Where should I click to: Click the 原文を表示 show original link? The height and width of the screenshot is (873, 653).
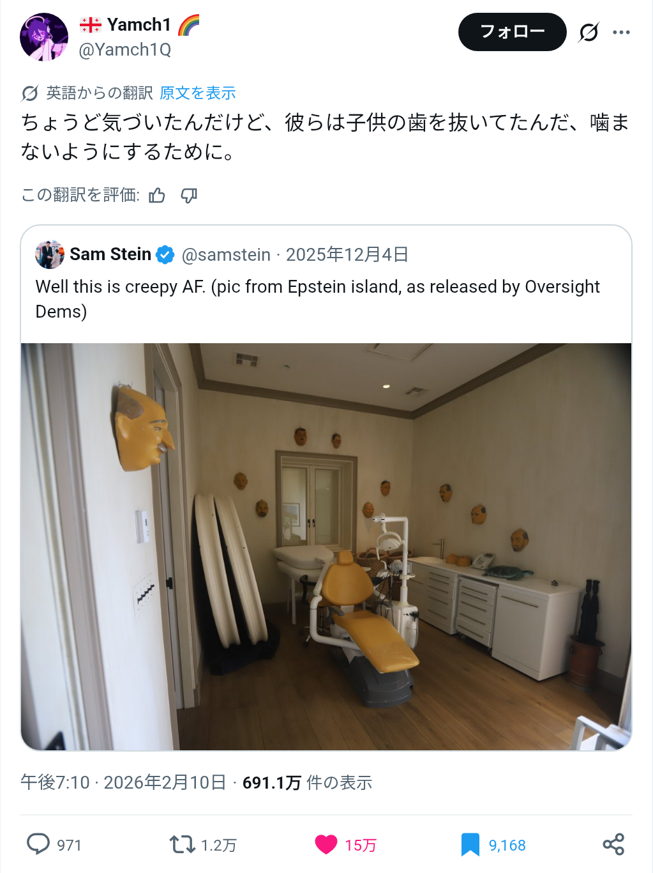point(198,93)
